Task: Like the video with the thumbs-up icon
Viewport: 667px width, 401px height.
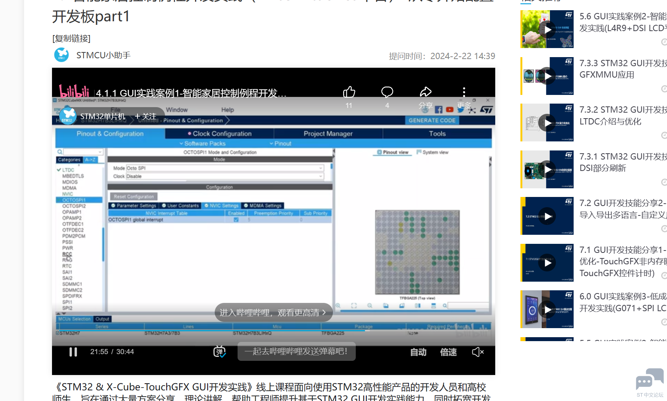Action: tap(349, 92)
